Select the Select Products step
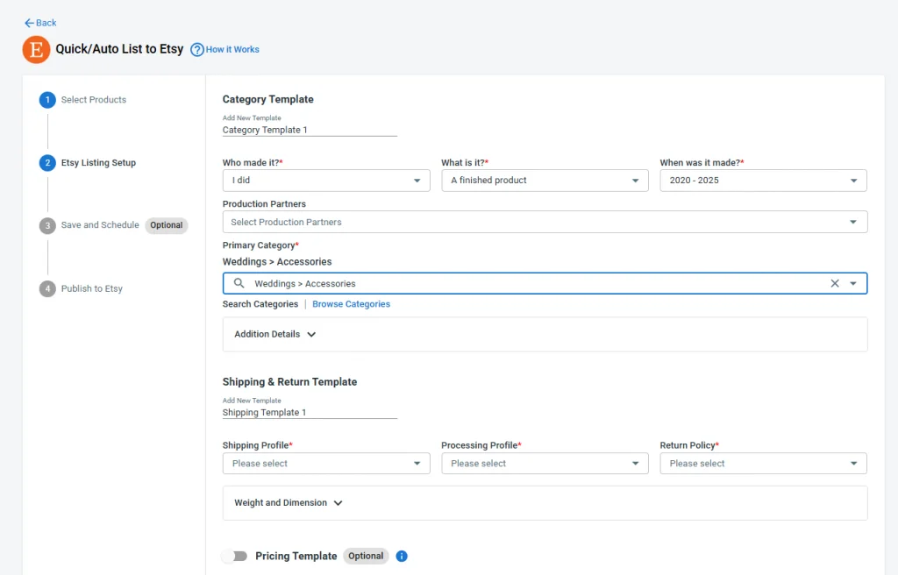This screenshot has height=575, width=898. [x=46, y=99]
